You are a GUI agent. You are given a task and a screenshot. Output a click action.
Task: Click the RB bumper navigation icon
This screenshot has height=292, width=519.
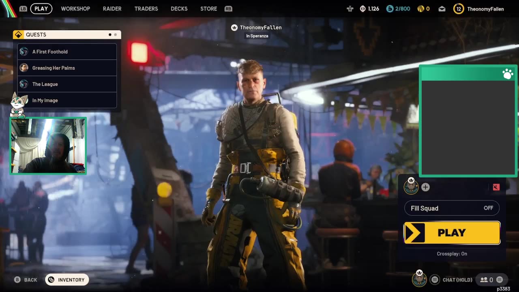click(228, 9)
